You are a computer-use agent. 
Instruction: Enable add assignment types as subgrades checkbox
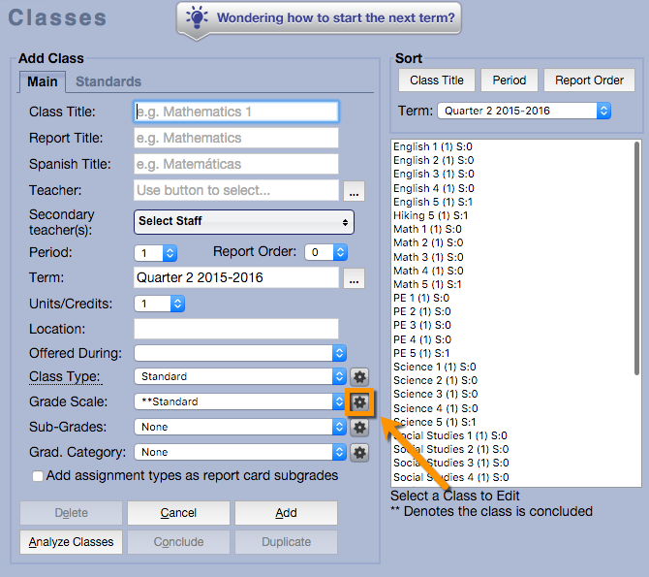click(38, 476)
